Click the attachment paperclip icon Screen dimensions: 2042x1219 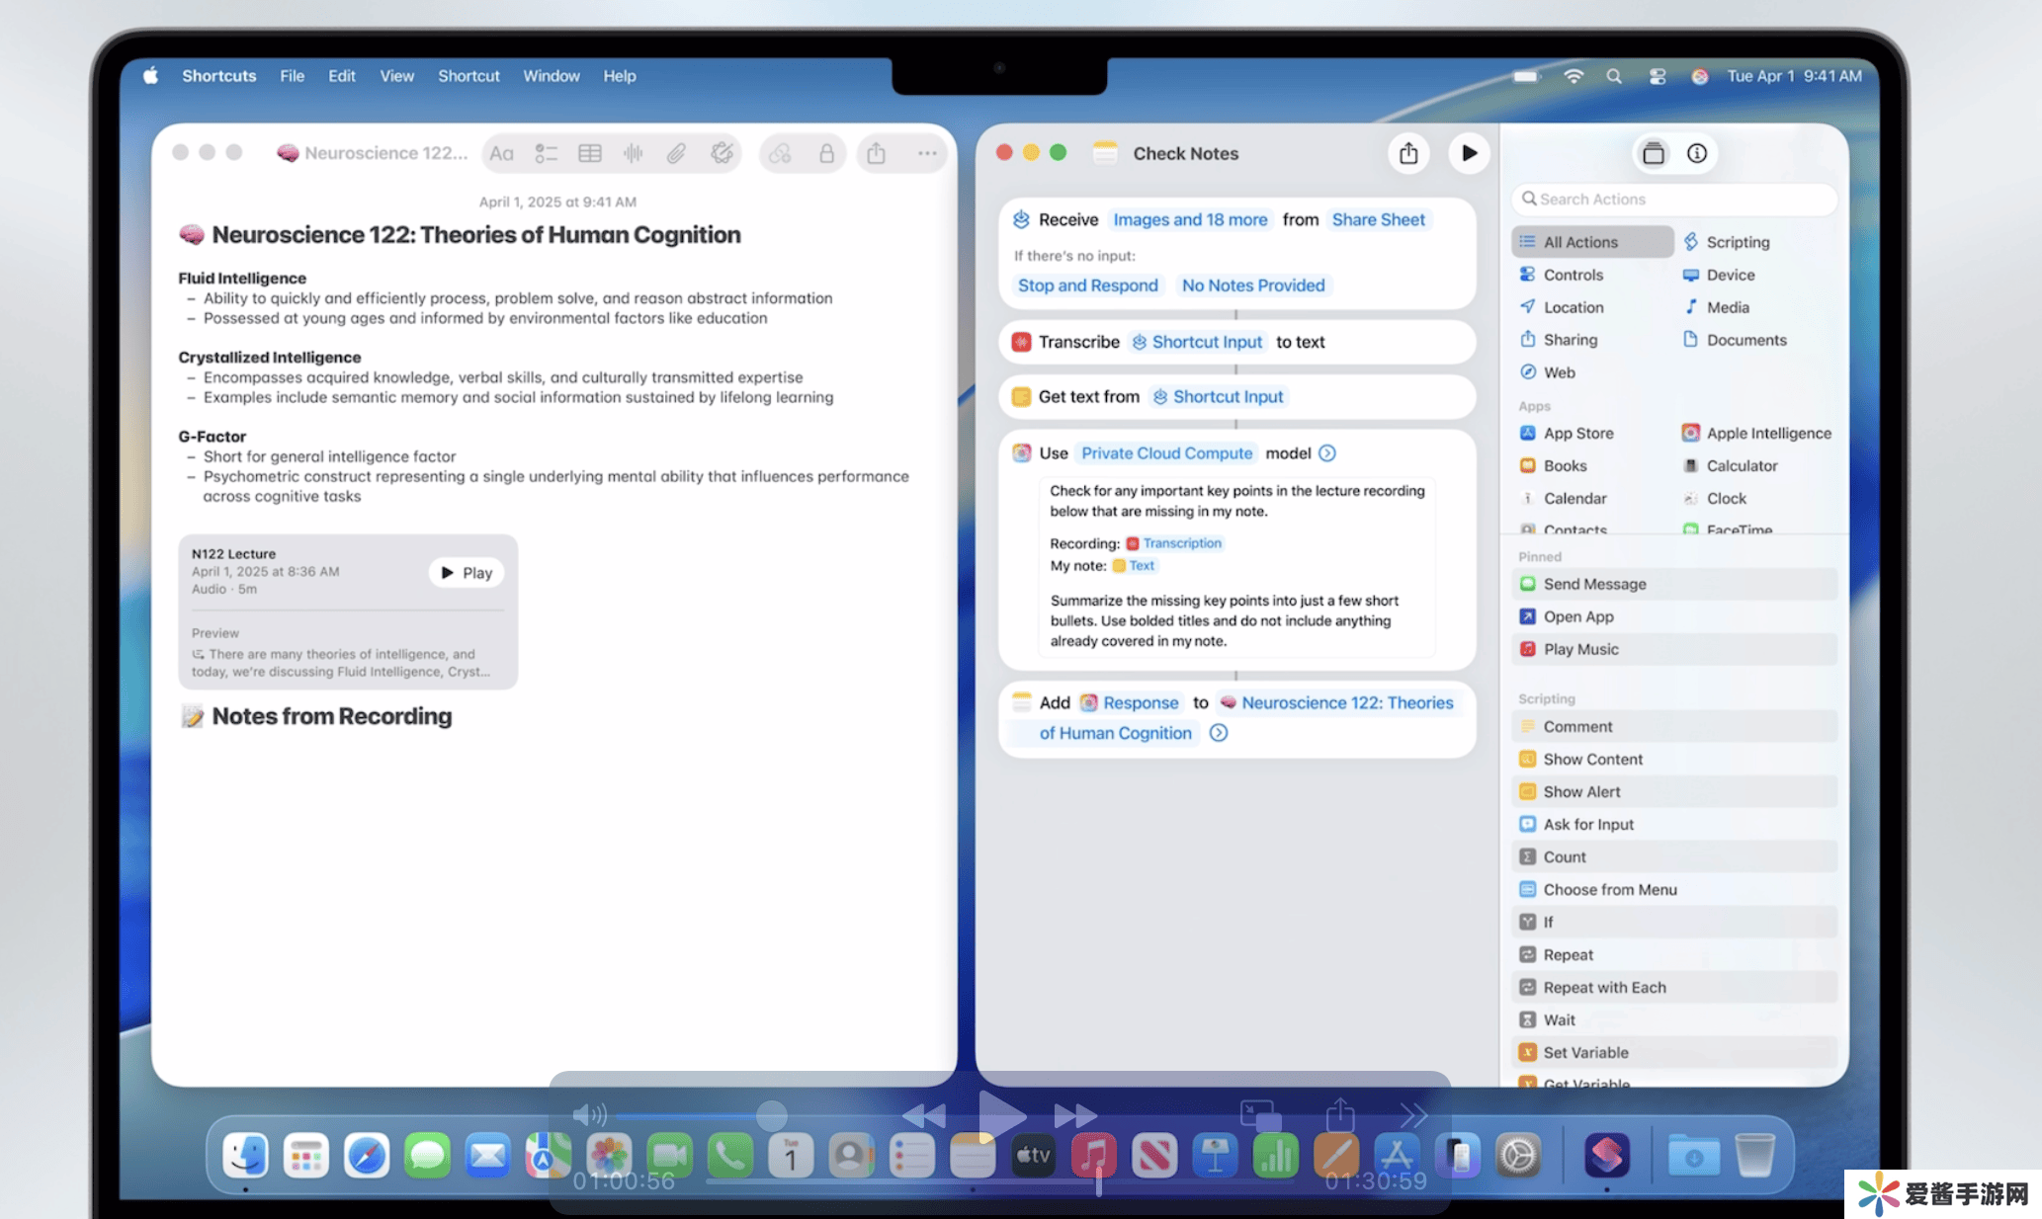676,153
